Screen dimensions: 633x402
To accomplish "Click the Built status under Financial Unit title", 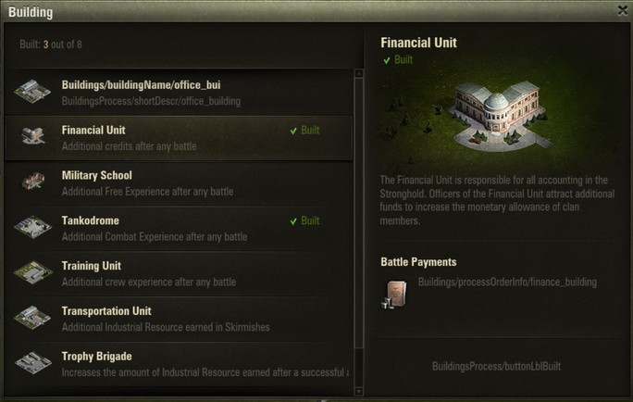I will (398, 60).
